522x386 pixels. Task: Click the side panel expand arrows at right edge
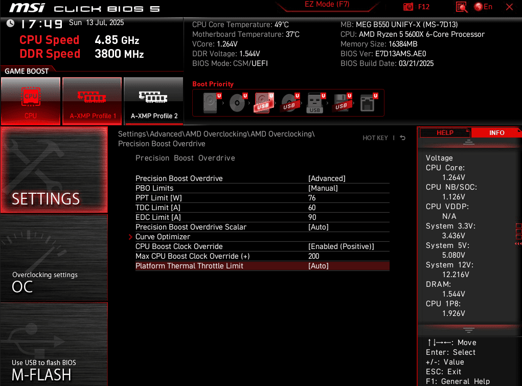[x=518, y=244]
